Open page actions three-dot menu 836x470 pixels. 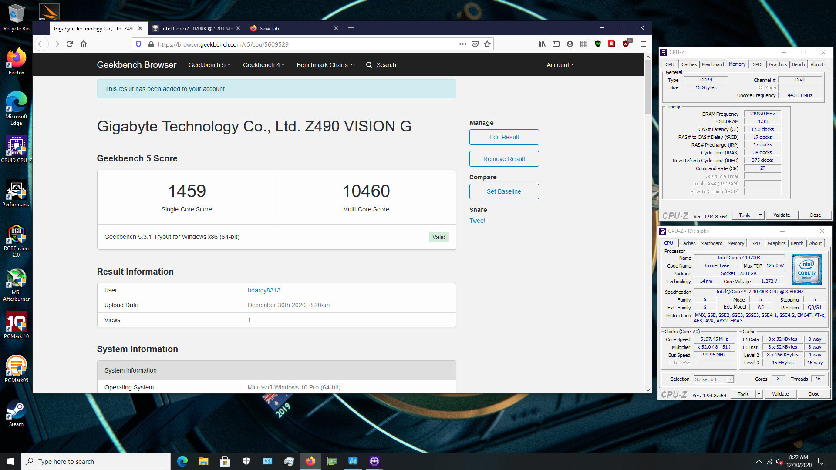click(x=462, y=44)
